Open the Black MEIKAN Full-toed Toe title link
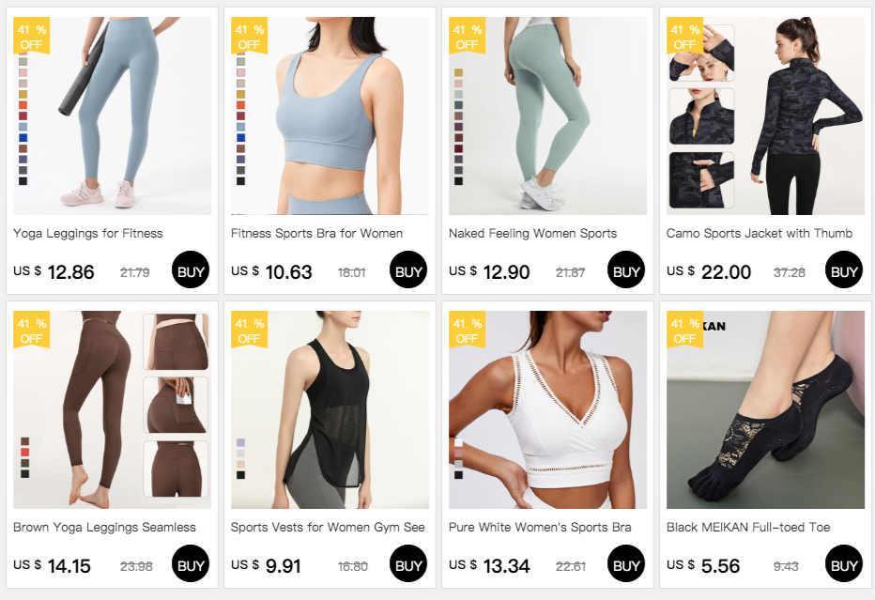This screenshot has width=875, height=600. (x=748, y=527)
